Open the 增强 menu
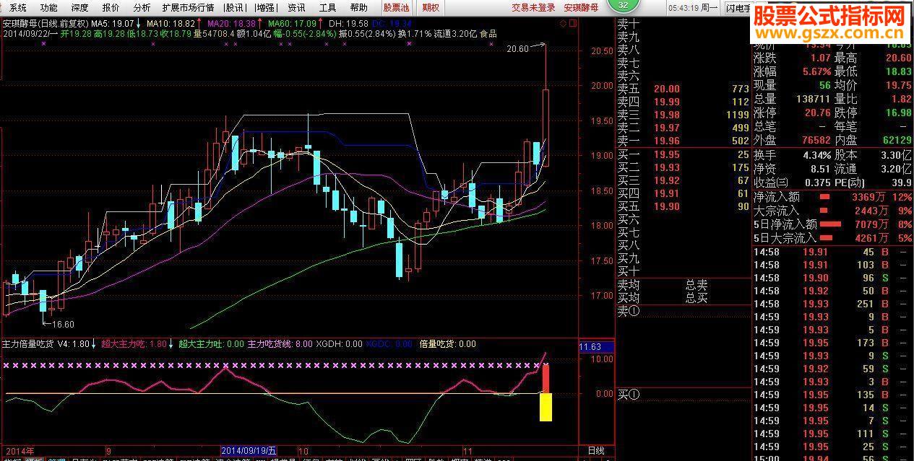The height and width of the screenshot is (461, 914). 266,7
